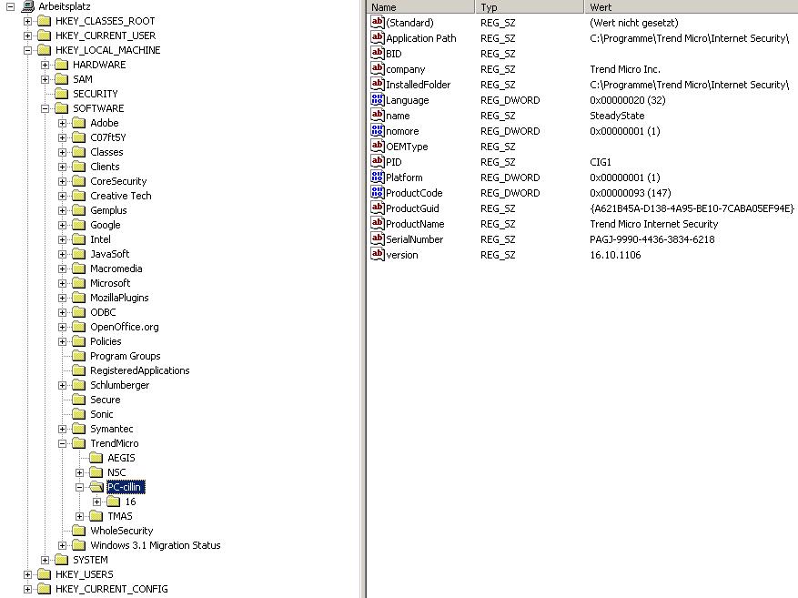
Task: Select the Google key label
Action: click(106, 225)
